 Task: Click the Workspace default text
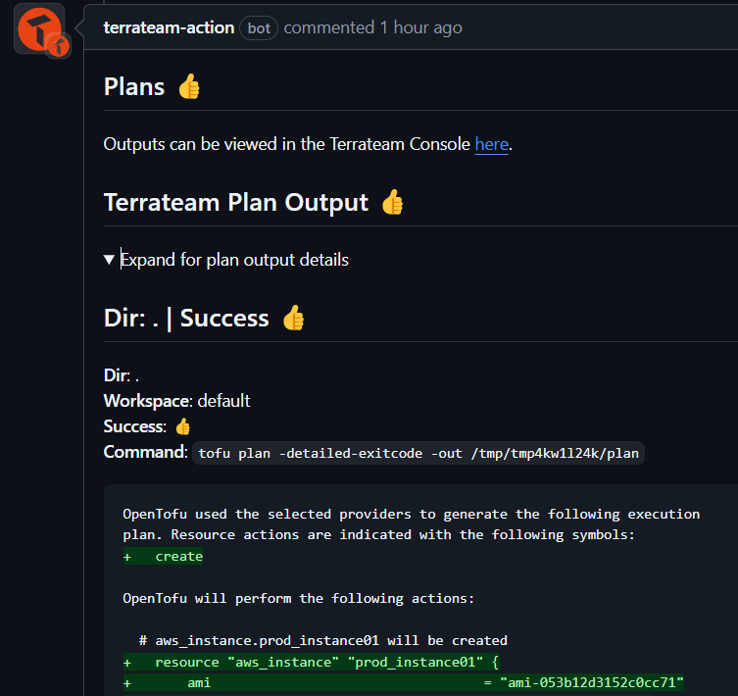tap(177, 401)
